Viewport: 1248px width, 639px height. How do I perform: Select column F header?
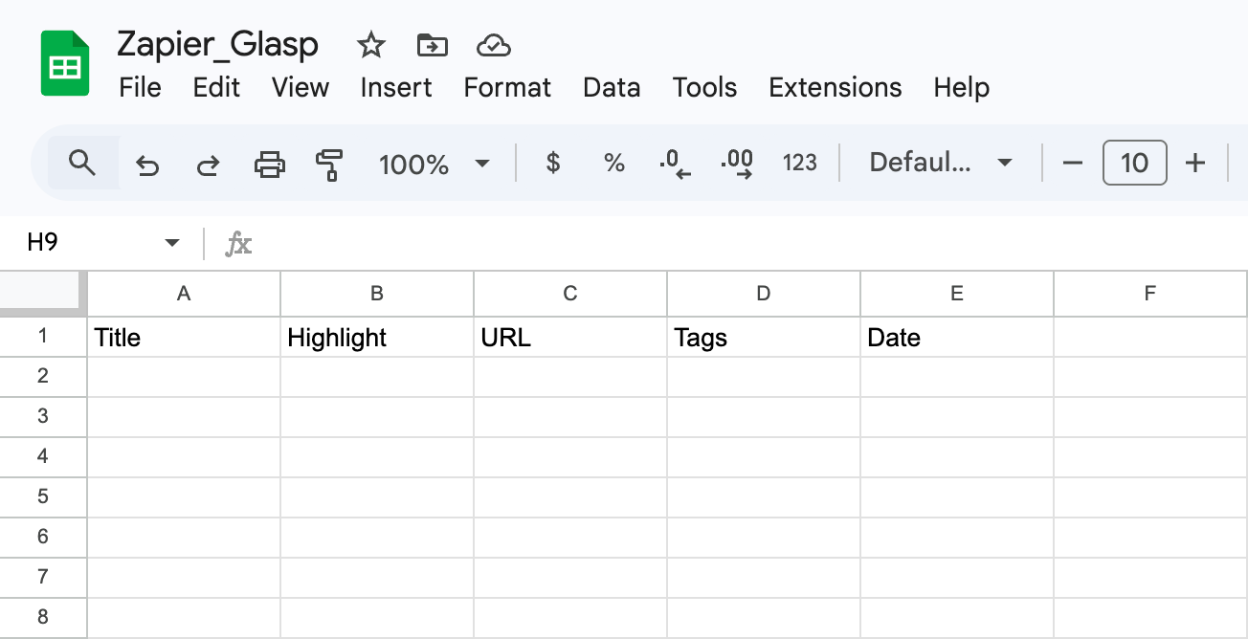[x=1150, y=294]
